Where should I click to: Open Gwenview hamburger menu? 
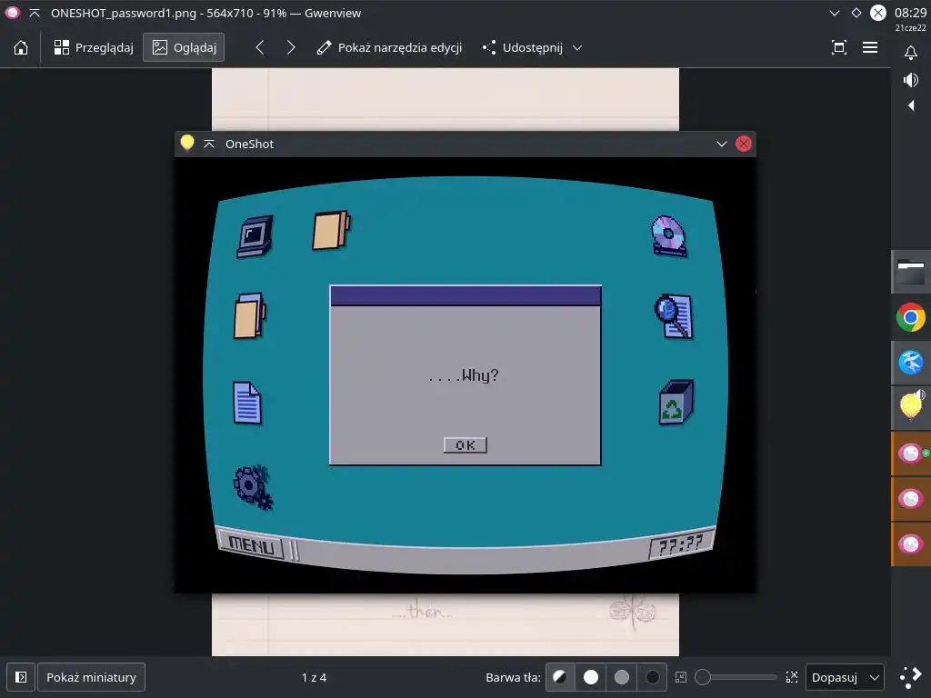(870, 47)
